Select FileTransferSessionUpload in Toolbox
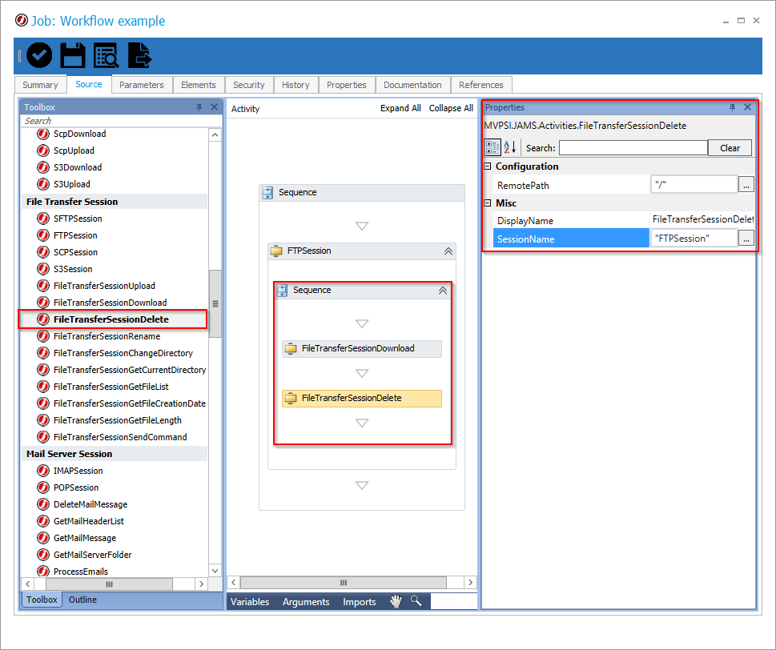Image resolution: width=776 pixels, height=650 pixels. 104,286
